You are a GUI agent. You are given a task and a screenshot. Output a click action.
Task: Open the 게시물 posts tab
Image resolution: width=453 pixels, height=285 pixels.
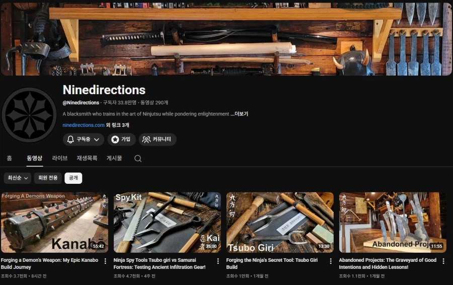click(114, 158)
